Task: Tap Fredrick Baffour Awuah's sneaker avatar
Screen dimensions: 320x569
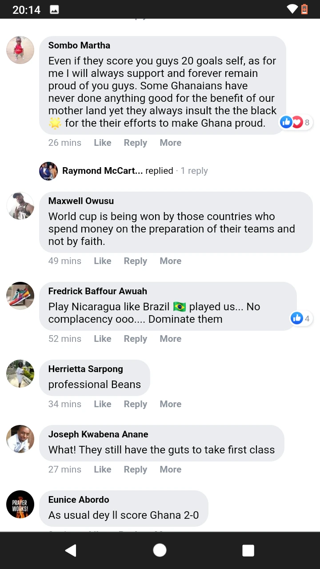Action: 20,296
